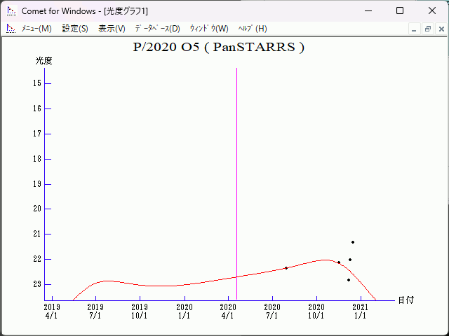449x336 pixels.
Task: Click the P/2020 O5 (PanSTARRS) graph title
Action: point(218,48)
